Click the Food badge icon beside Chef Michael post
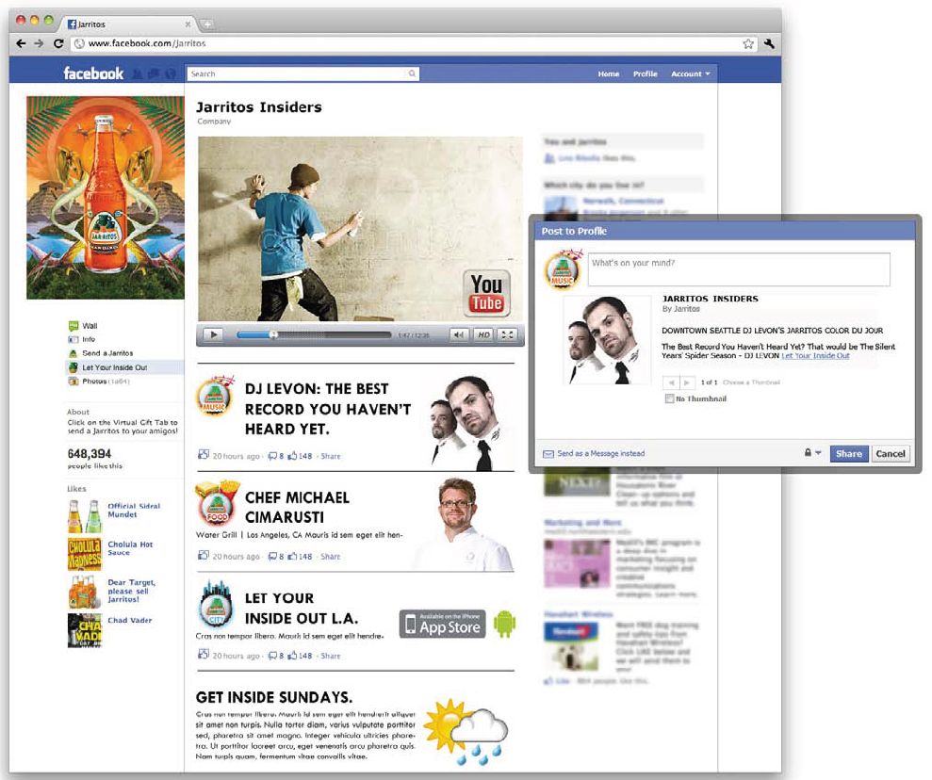Screen dimensions: 932x780 [217, 501]
